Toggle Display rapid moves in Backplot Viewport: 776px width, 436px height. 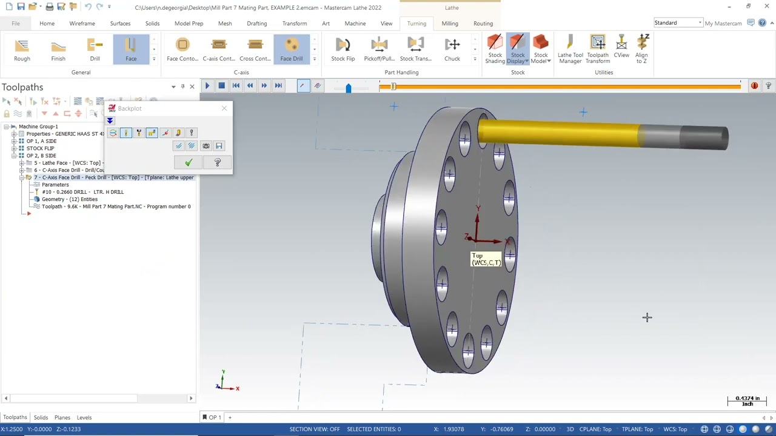click(x=152, y=133)
